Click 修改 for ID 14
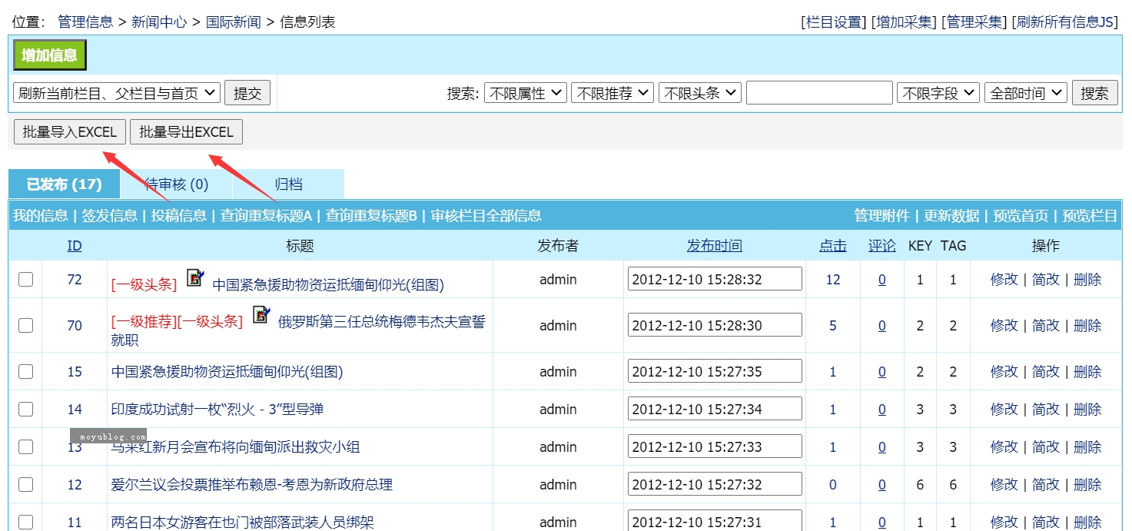Image resolution: width=1132 pixels, height=531 pixels. 1004,409
